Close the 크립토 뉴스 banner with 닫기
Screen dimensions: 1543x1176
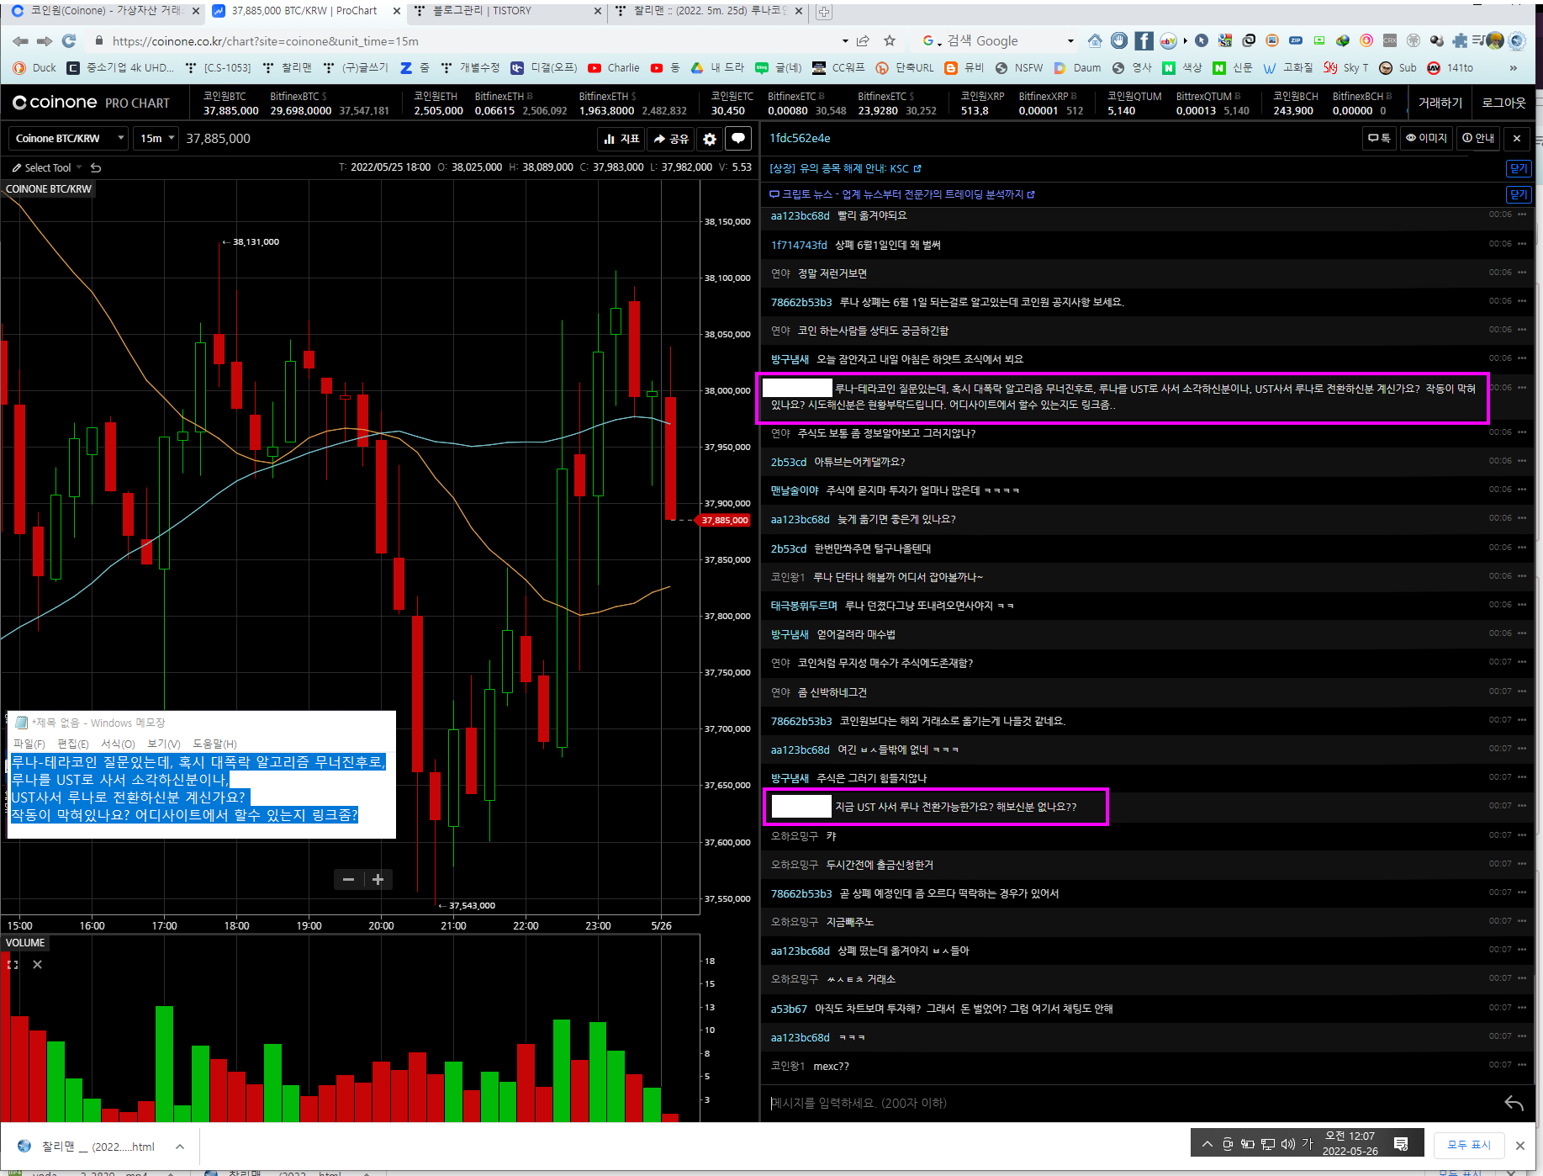point(1519,194)
